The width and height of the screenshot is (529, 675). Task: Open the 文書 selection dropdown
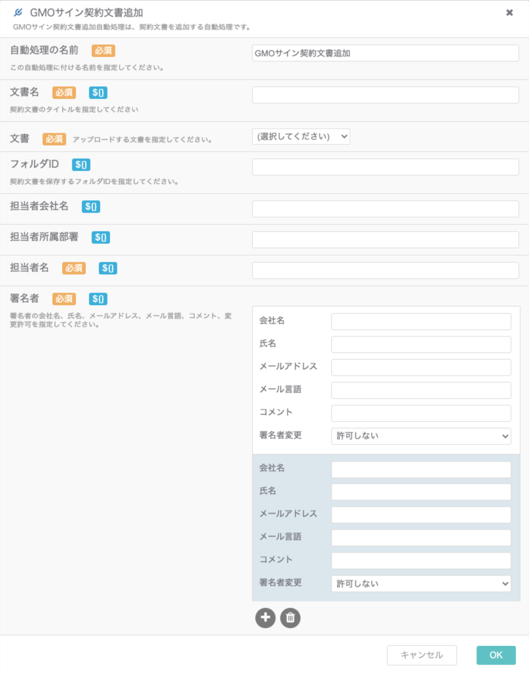pos(301,136)
